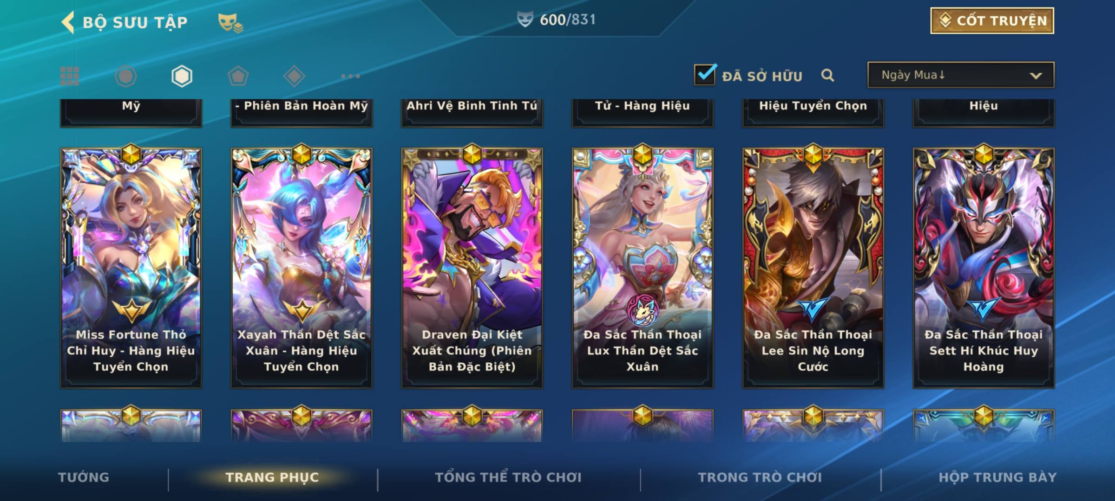
Task: Open the Trong Trò Chơi tab
Action: tap(760, 477)
